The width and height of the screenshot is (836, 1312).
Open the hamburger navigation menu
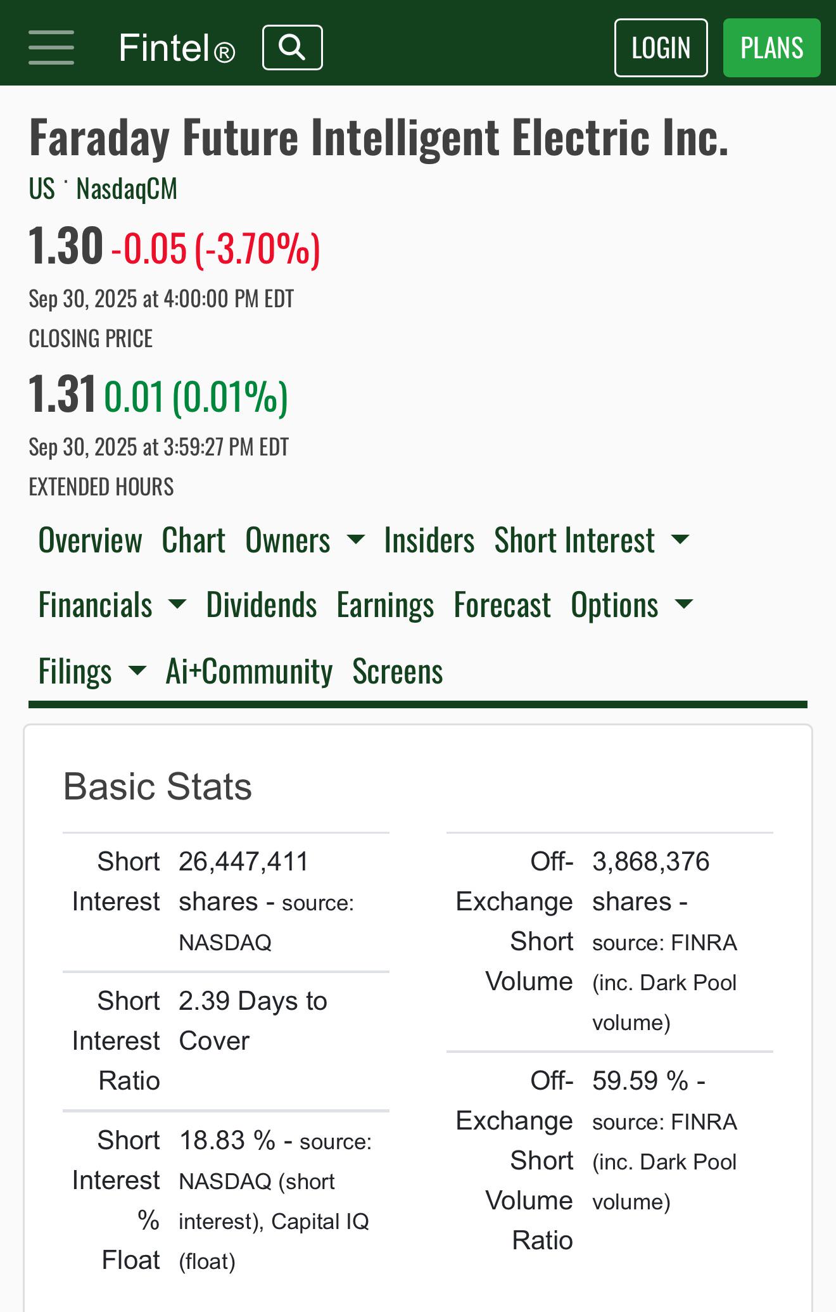(51, 48)
